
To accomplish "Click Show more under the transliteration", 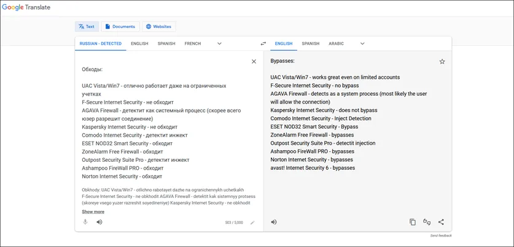I will point(93,211).
